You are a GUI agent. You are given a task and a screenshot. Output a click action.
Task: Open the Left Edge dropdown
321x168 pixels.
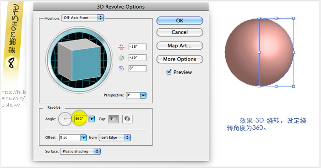(114, 137)
